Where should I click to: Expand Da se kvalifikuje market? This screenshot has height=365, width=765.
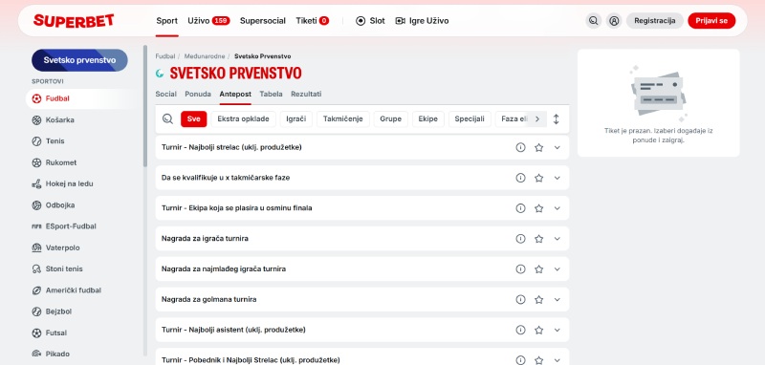(557, 178)
